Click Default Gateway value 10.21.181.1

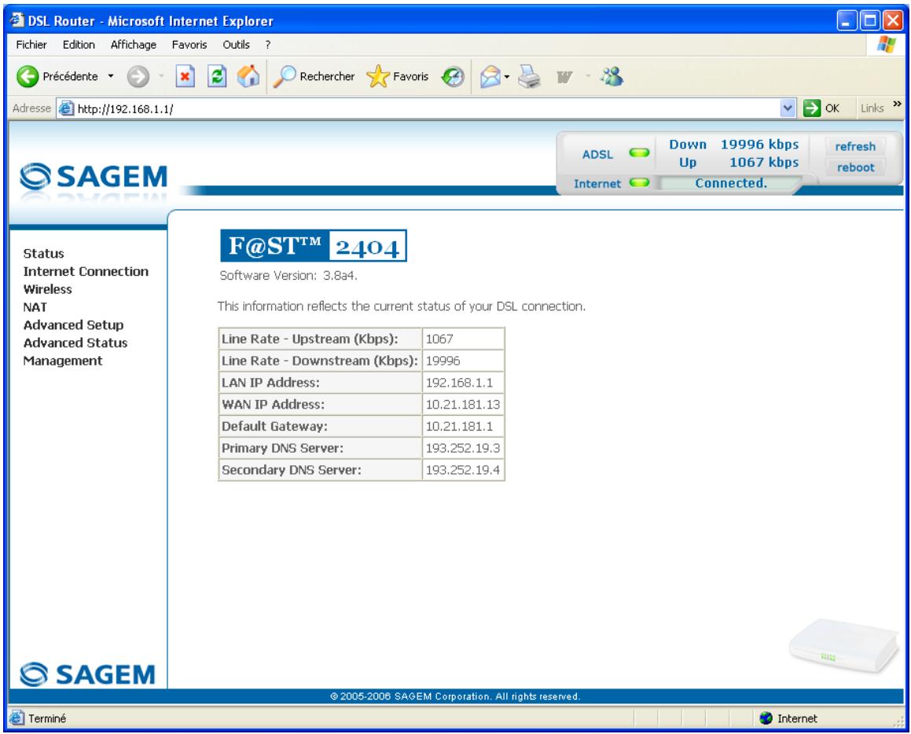459,426
